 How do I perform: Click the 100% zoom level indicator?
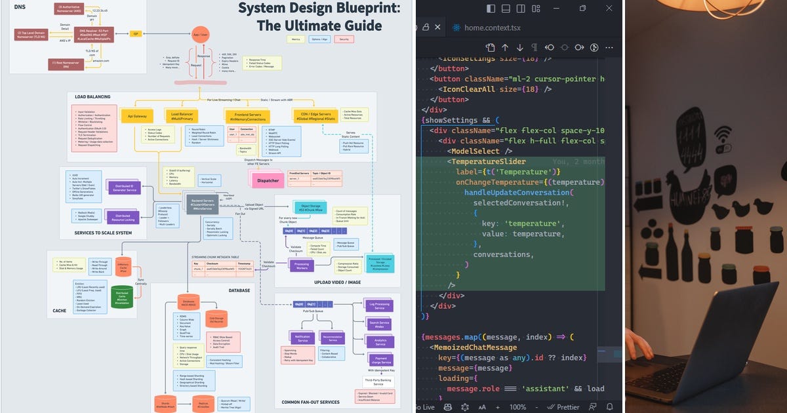(x=518, y=407)
